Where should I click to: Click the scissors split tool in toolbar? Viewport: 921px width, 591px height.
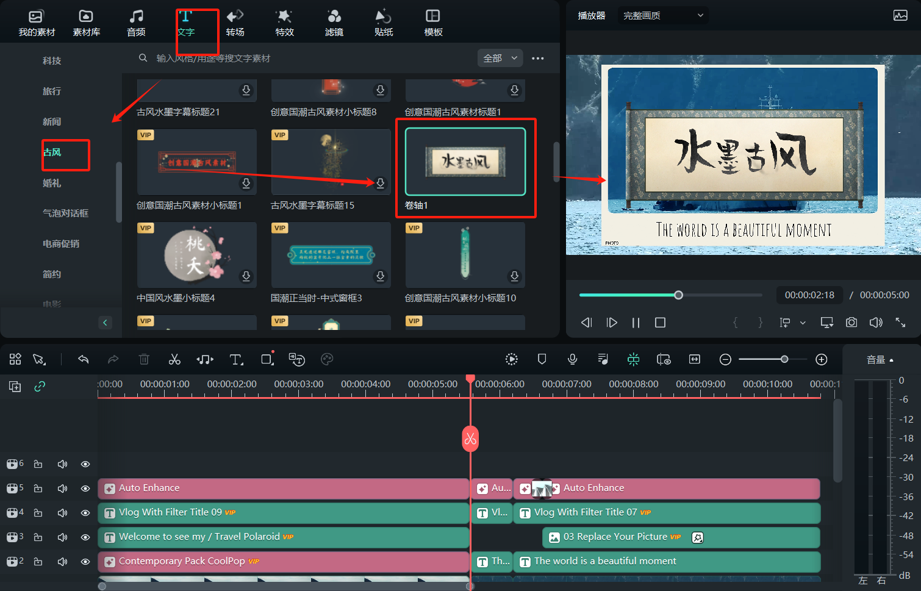pyautogui.click(x=174, y=359)
